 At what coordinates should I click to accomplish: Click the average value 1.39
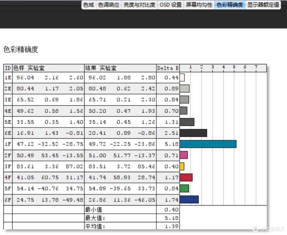[171, 226]
